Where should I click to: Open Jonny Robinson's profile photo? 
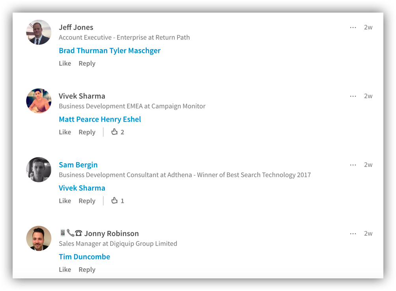click(39, 238)
